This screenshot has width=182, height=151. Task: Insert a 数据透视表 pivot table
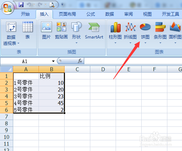(x=11, y=33)
